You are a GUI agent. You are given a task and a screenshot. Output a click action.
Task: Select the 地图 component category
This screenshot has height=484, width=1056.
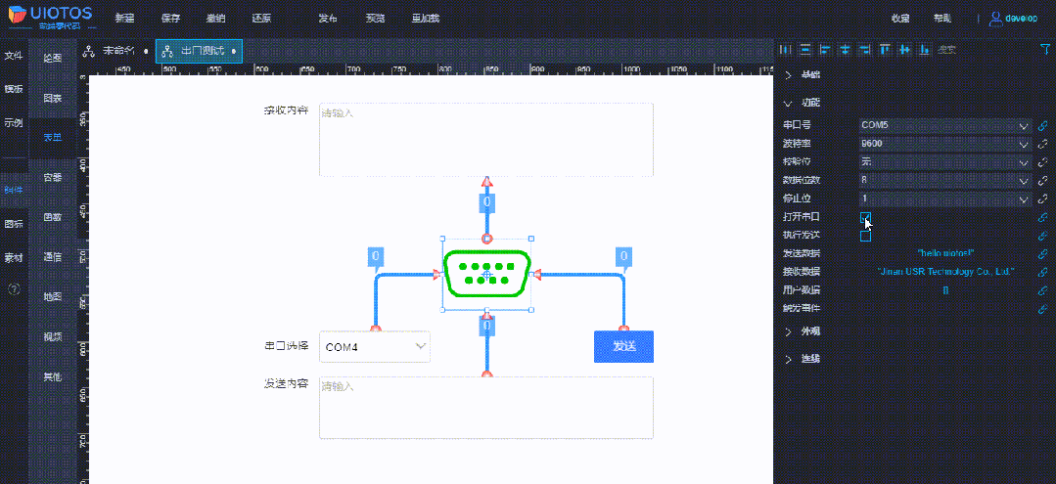coord(53,297)
